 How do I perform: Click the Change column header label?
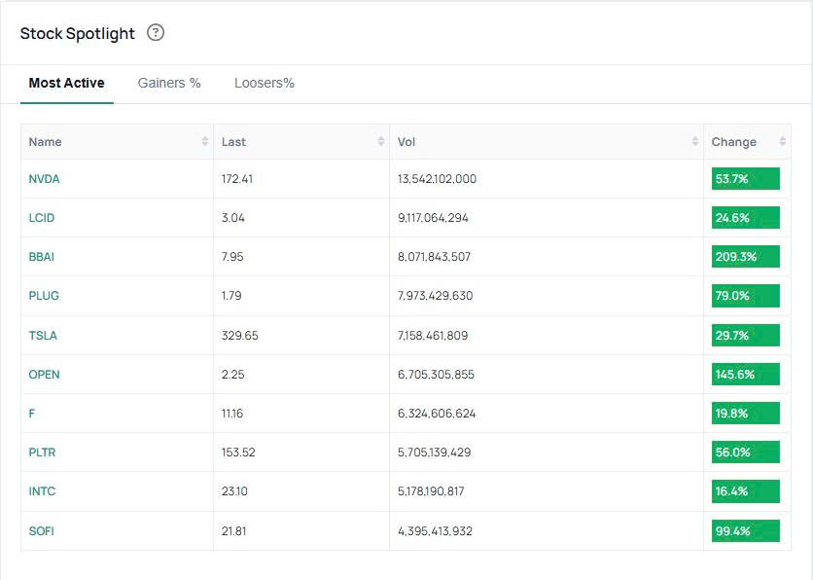coord(733,142)
